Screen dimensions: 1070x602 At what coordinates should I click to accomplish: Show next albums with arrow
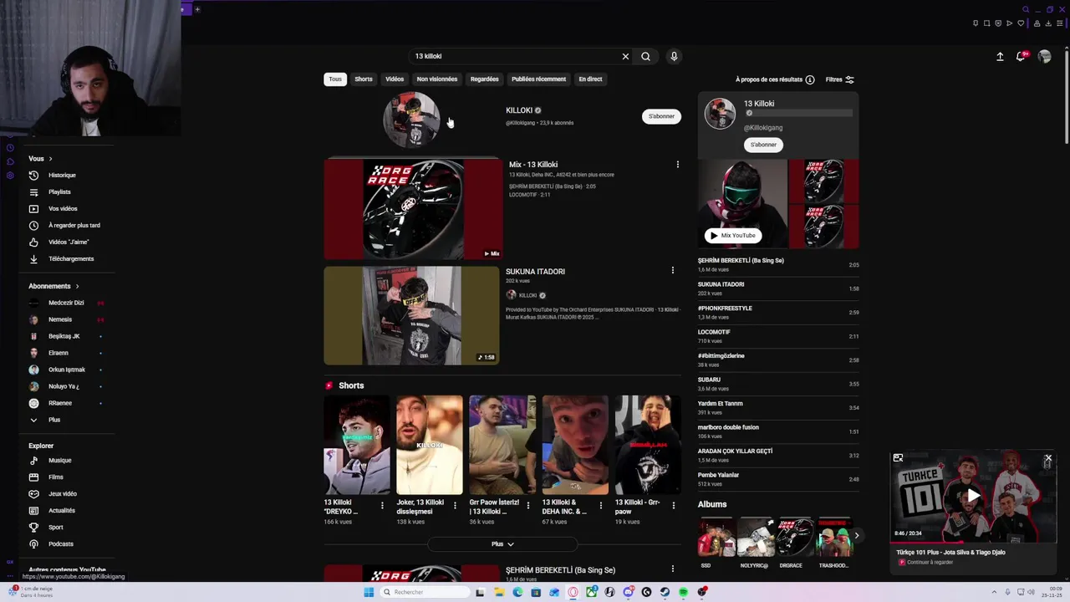tap(856, 535)
